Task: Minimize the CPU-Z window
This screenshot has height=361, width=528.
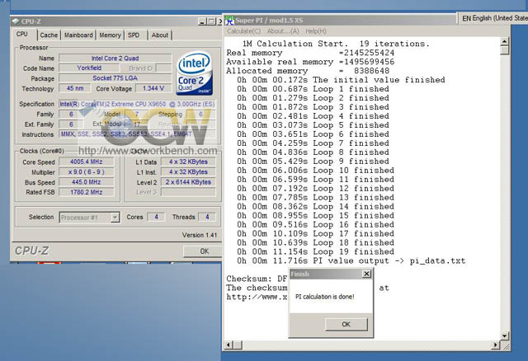Action: pos(202,21)
